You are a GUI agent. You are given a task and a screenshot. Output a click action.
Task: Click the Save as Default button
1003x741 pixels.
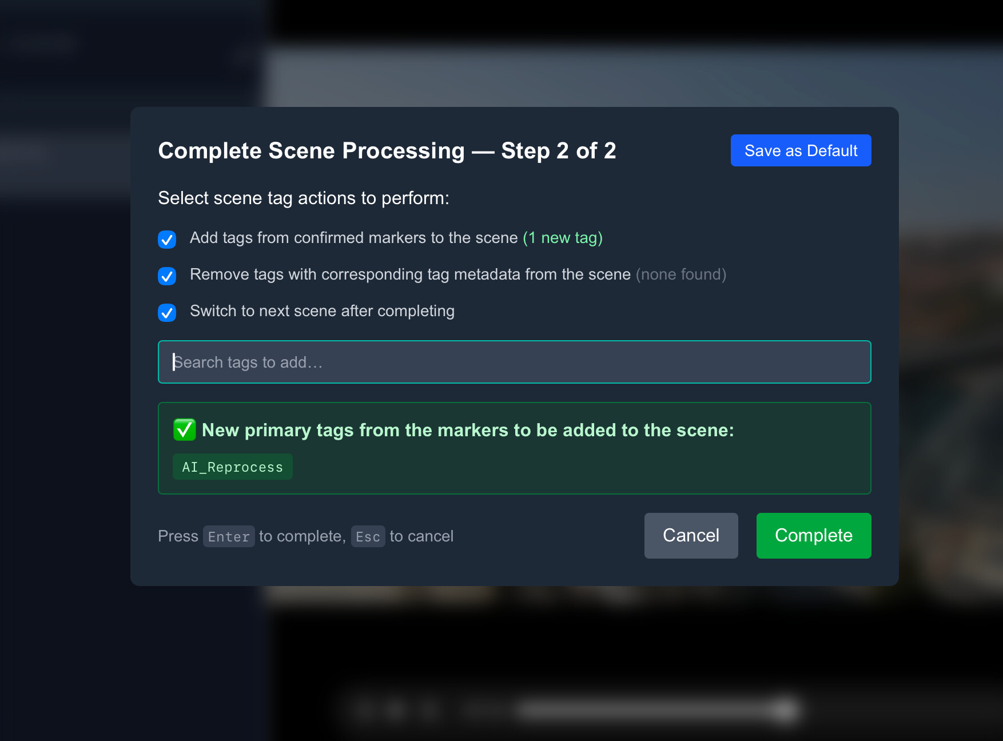pos(801,150)
